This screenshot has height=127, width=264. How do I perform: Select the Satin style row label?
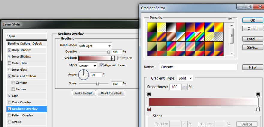click(15, 96)
